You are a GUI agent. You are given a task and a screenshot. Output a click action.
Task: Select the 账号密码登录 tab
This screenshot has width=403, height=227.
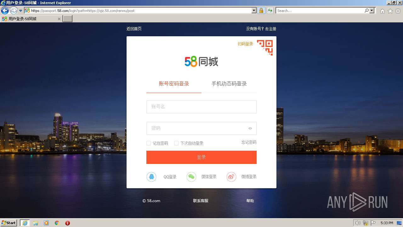coord(174,84)
